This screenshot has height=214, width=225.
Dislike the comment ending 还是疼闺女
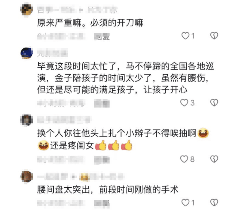pyautogui.click(x=214, y=159)
